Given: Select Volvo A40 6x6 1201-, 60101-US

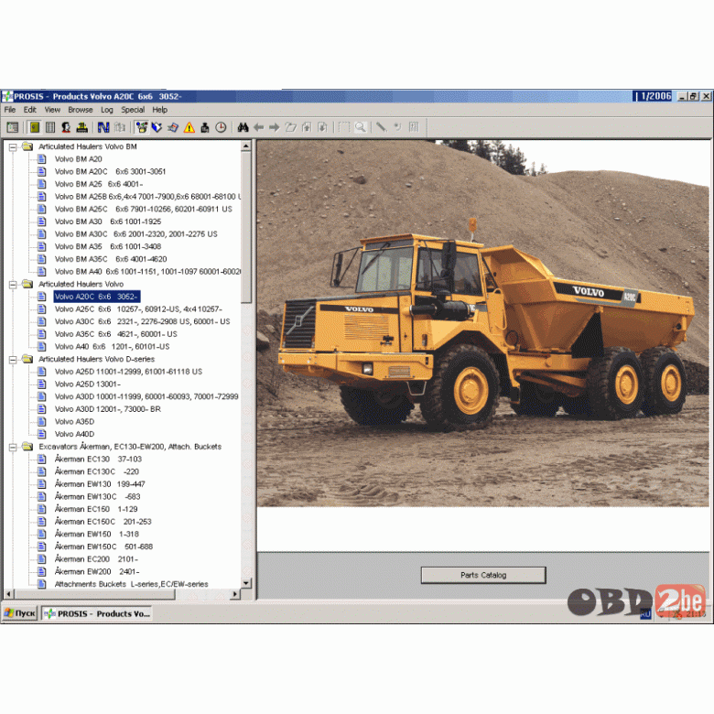Looking at the screenshot, I should [x=112, y=347].
